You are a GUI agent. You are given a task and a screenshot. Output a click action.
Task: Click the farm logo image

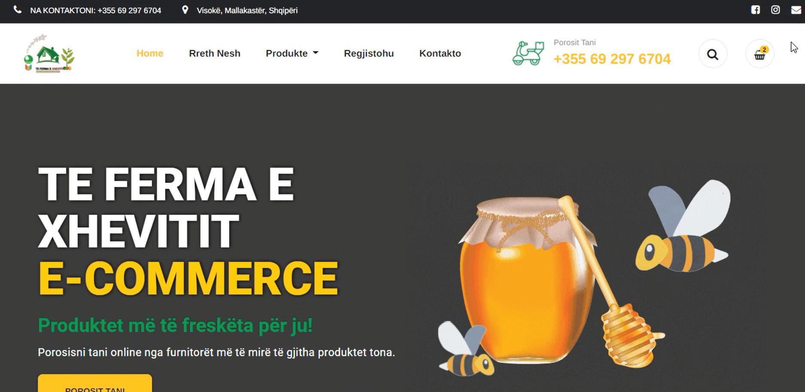click(49, 54)
